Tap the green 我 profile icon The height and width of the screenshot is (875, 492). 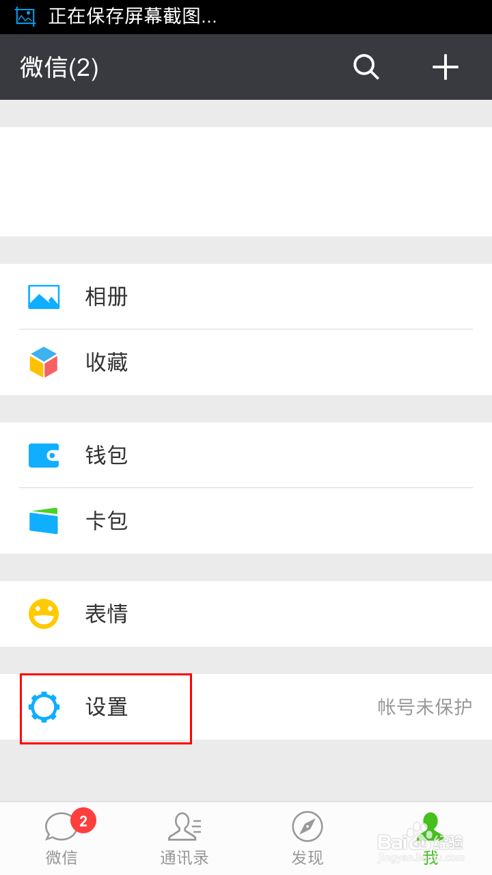coord(430,827)
